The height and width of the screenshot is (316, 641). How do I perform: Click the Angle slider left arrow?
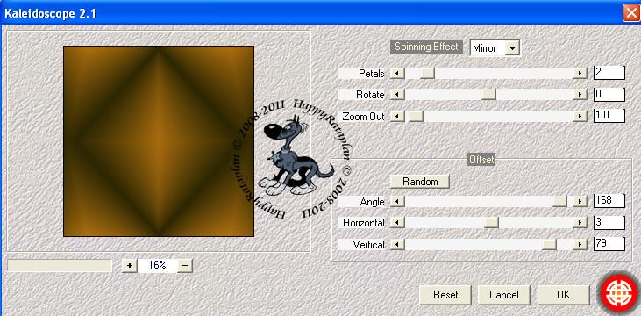[x=397, y=201]
